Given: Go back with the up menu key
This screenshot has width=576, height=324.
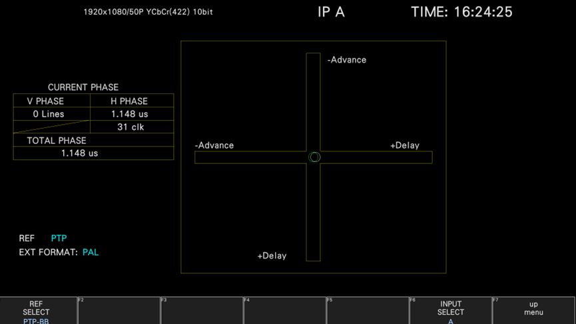Looking at the screenshot, I should 533,310.
